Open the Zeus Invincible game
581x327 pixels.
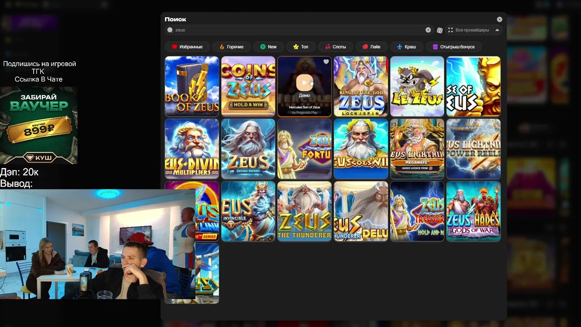(x=248, y=211)
